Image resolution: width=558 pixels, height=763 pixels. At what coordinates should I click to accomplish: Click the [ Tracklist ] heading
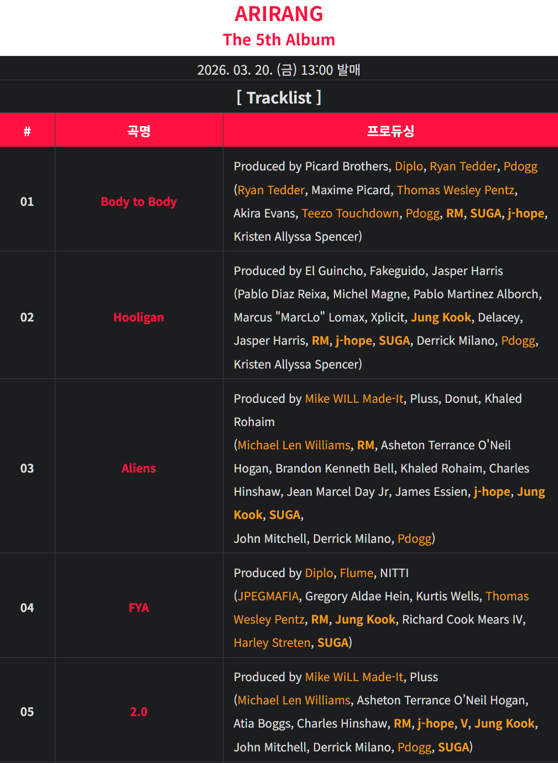coord(279,97)
